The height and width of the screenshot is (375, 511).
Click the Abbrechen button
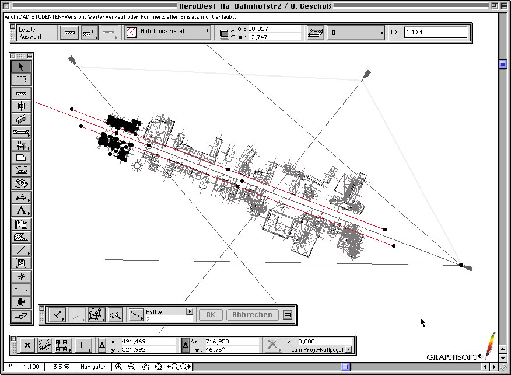(252, 315)
